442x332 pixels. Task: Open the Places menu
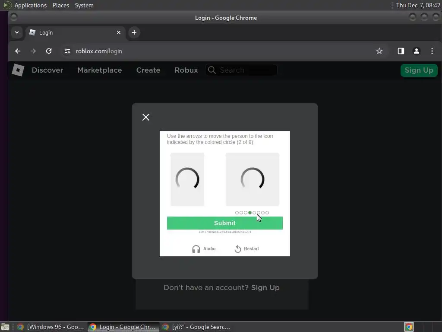[61, 5]
